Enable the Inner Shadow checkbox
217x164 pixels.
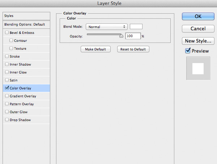7,65
